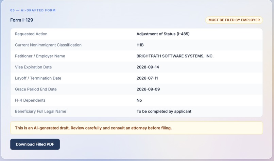Select the Form I-129 heading
Viewport: 274px width, 161px height.
pyautogui.click(x=22, y=20)
